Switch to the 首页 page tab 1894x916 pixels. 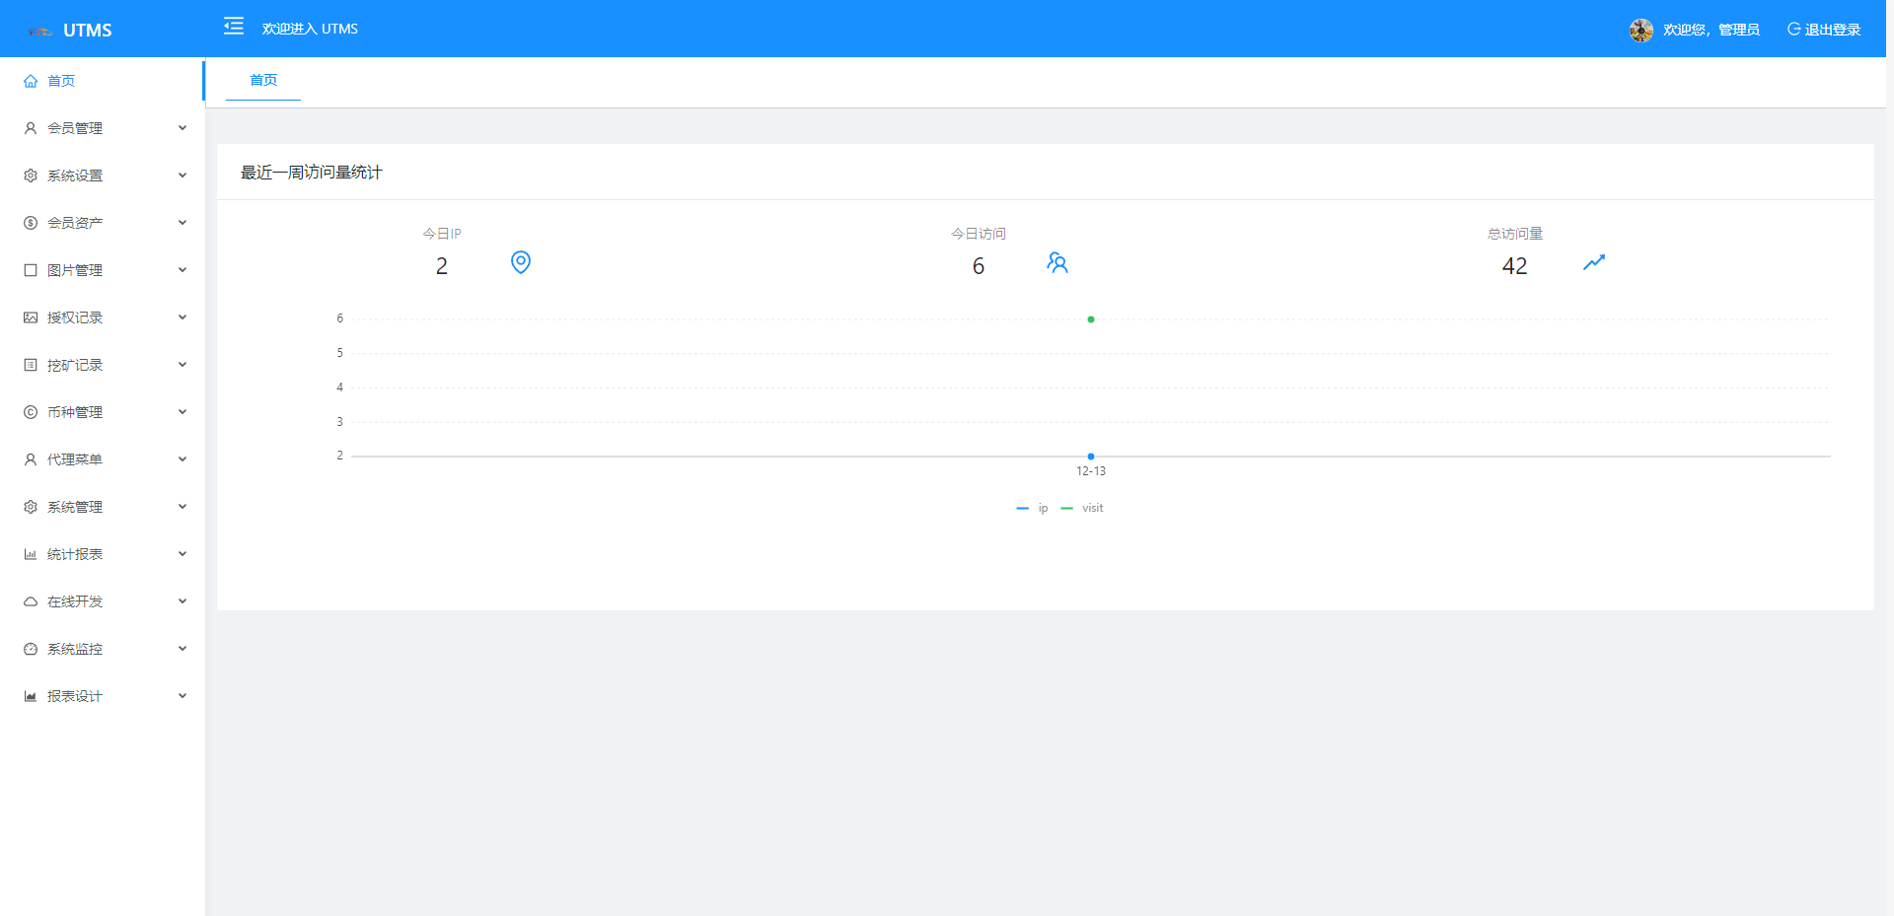pyautogui.click(x=263, y=80)
